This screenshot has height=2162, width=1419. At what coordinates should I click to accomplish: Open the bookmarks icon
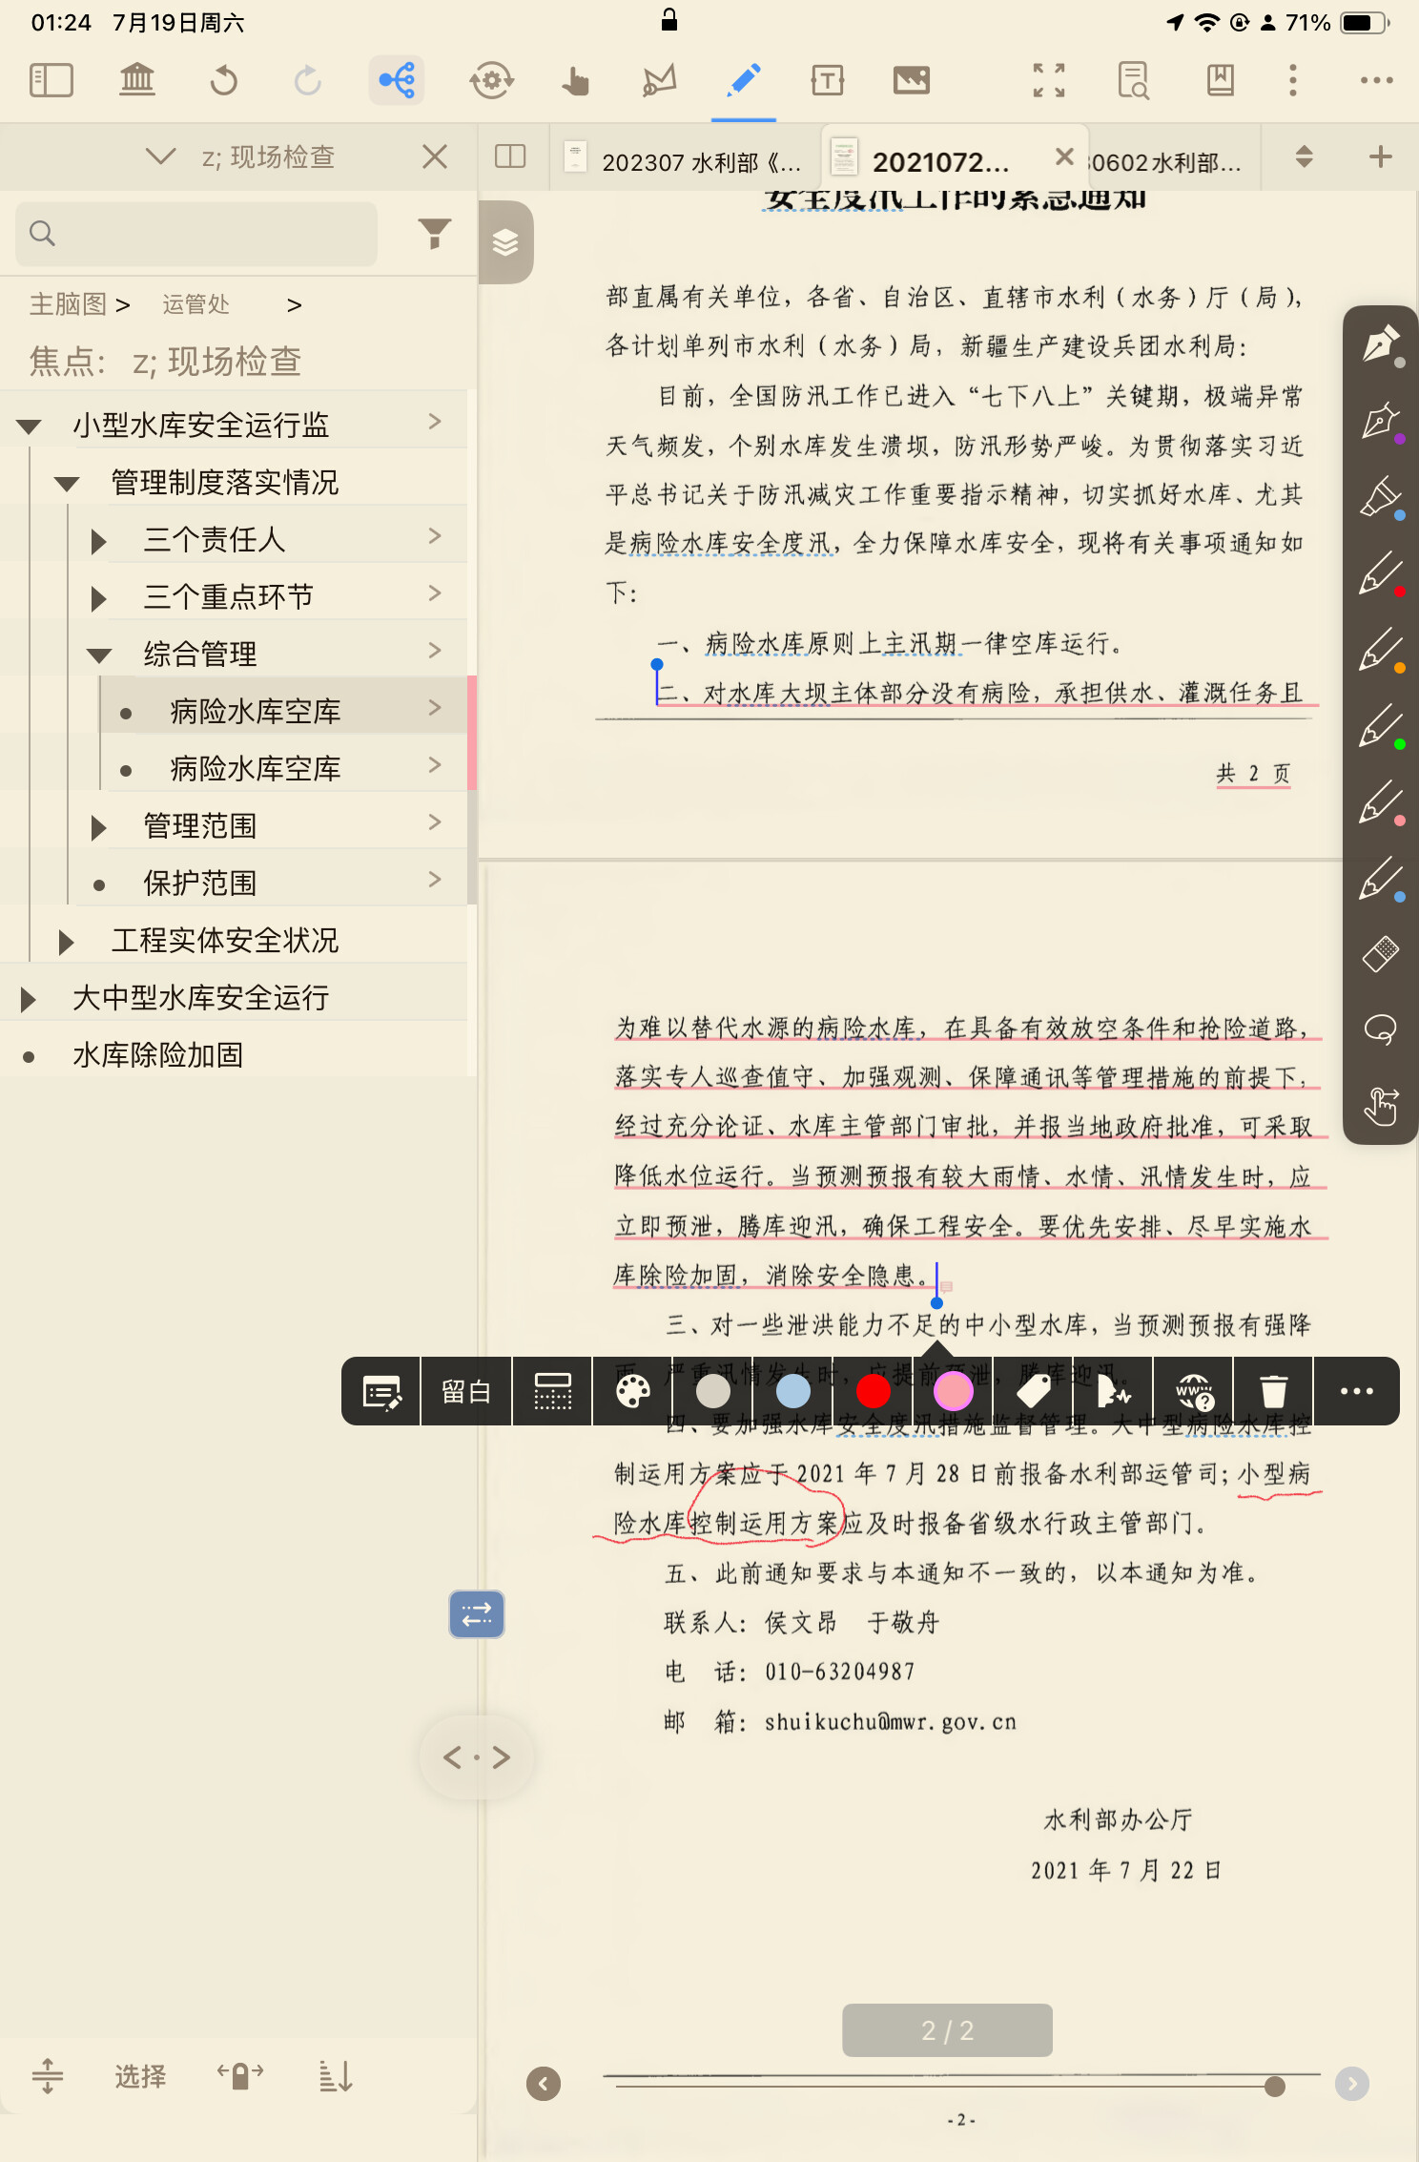click(1220, 80)
